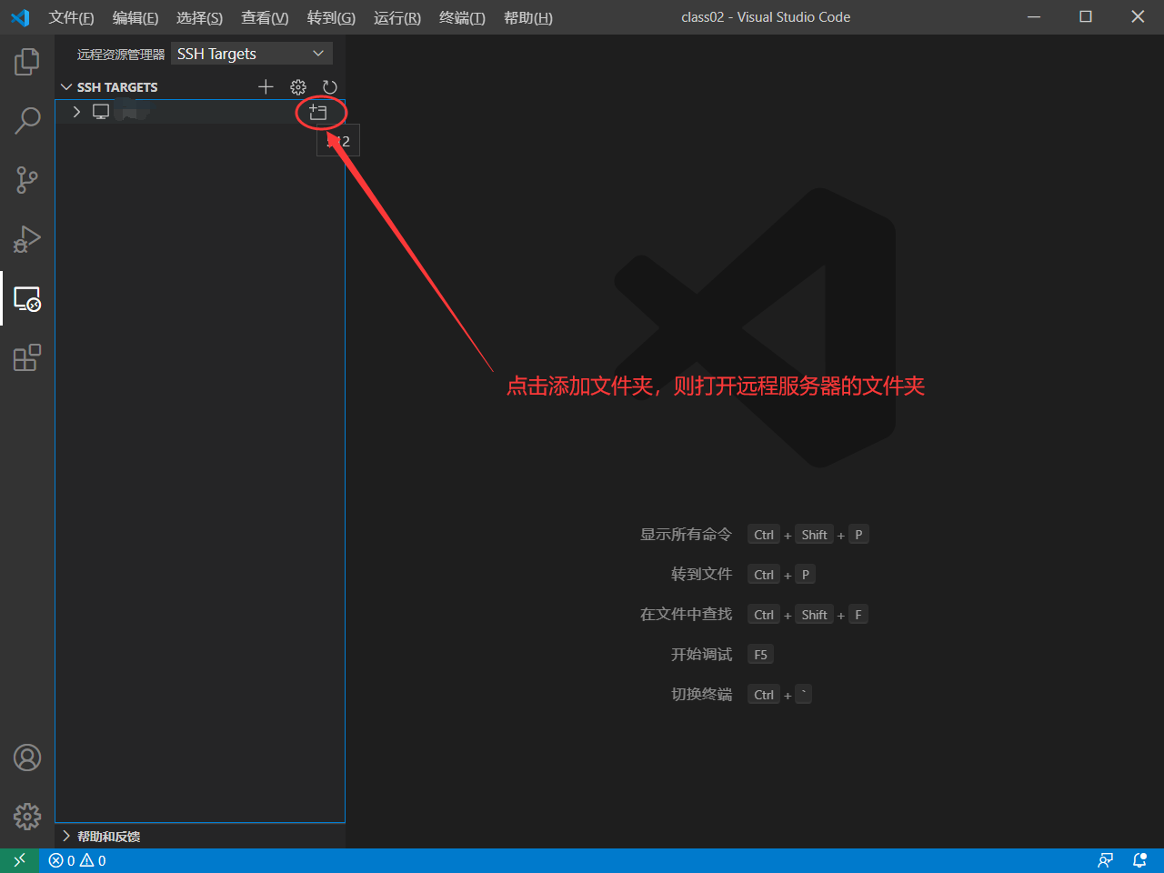Open the Explorer view in activity bar
Screen dimensions: 1164x873
pos(27,62)
